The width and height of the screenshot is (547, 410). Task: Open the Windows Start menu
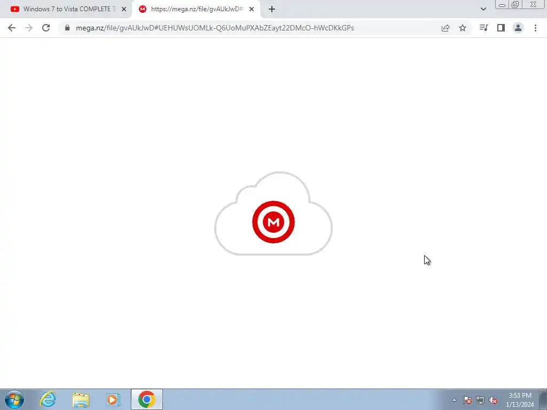click(x=14, y=399)
